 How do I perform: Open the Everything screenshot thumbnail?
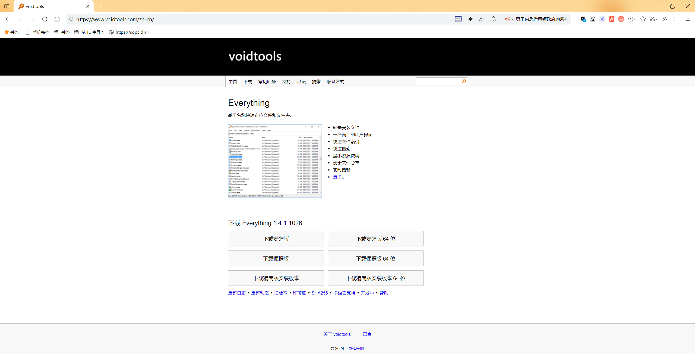(x=275, y=161)
